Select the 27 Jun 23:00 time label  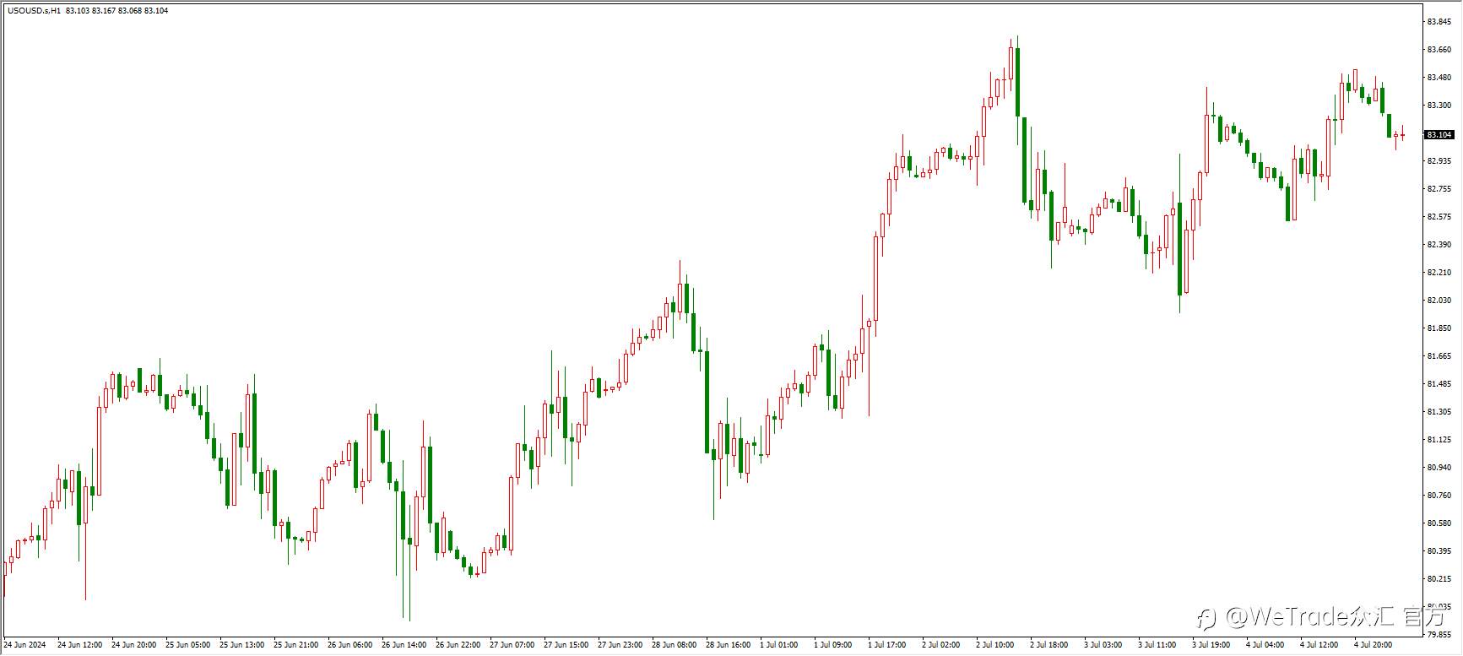pos(620,645)
